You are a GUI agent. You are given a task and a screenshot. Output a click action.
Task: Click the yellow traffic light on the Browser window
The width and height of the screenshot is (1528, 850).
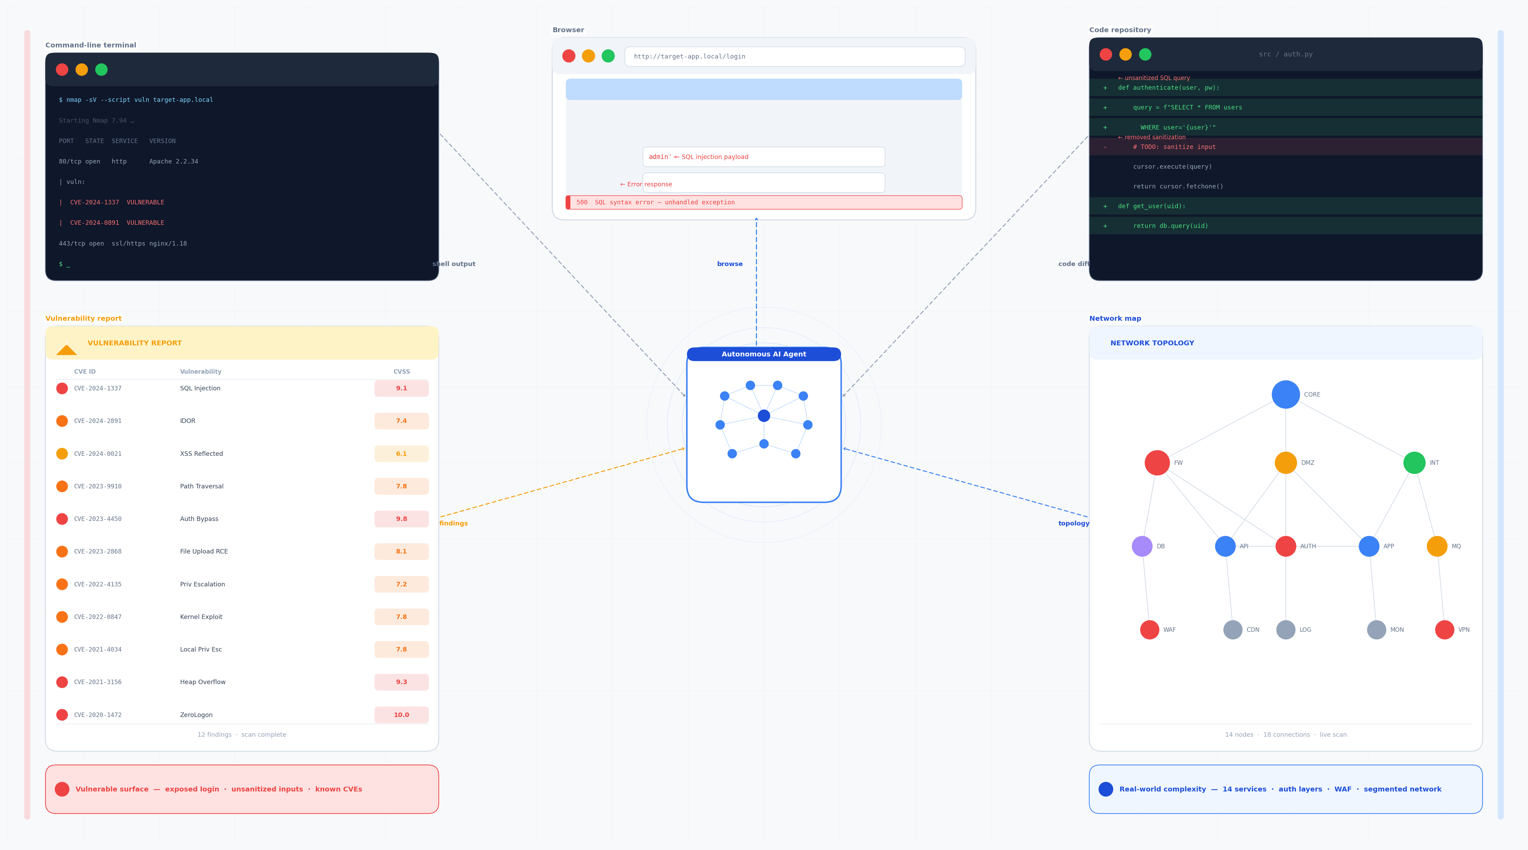click(588, 56)
